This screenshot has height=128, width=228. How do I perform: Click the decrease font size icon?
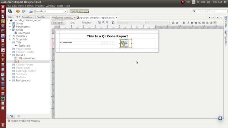click(x=177, y=23)
